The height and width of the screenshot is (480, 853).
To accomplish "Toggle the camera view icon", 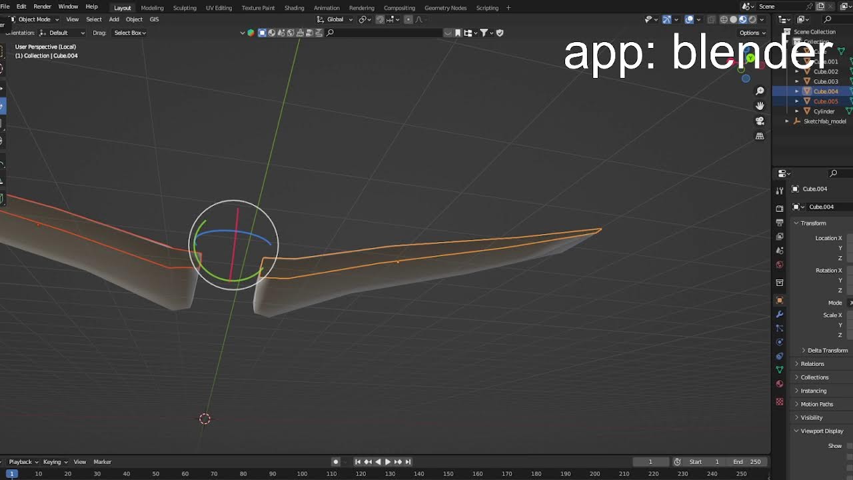I will click(x=760, y=121).
